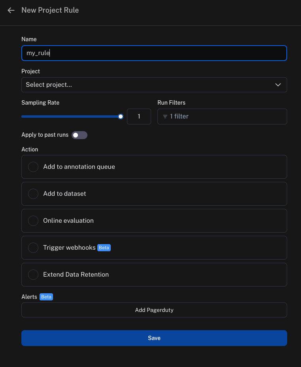Click the Beta badge next to Alerts
This screenshot has width=301, height=367.
[x=46, y=297]
